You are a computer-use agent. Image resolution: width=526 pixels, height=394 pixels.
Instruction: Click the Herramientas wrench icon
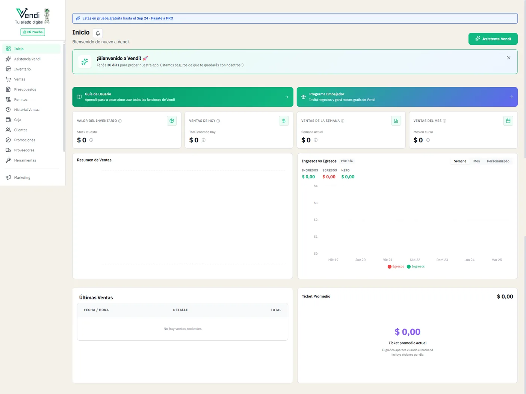pyautogui.click(x=8, y=160)
